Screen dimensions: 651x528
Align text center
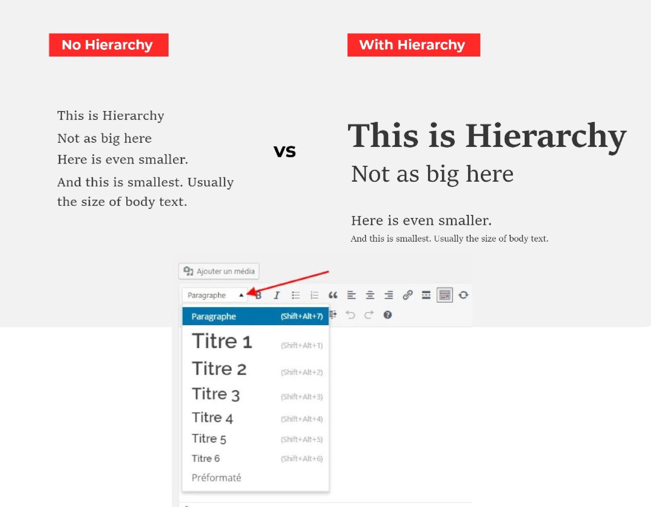tap(370, 295)
